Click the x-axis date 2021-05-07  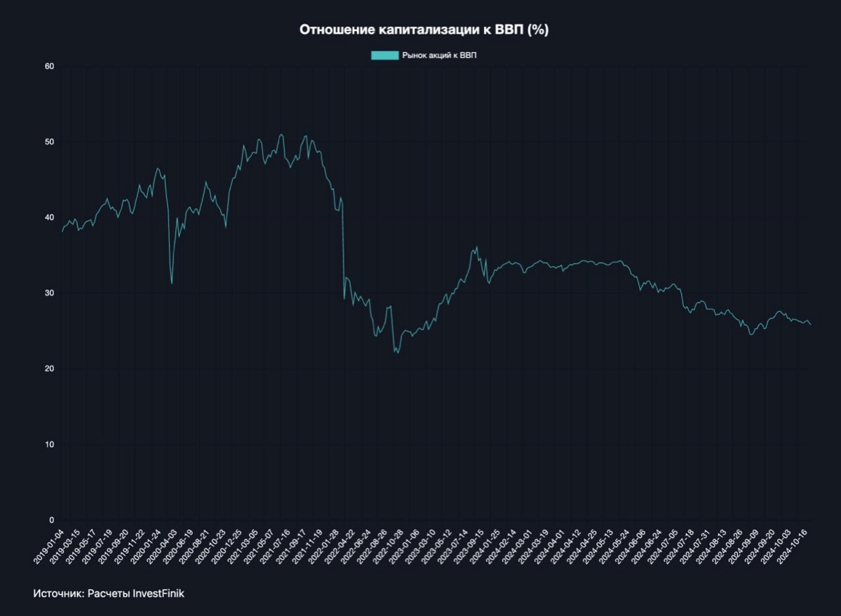click(x=258, y=547)
